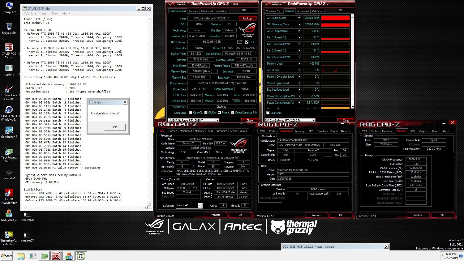Screen dimensions: 464x261
Task: Click the GPU Load sensor graph
Action: click(x=335, y=70)
